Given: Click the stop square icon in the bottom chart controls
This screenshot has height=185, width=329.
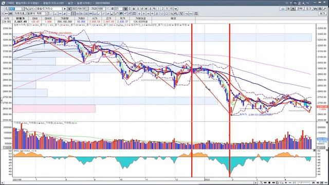Looking at the screenshot, I should coord(269,183).
